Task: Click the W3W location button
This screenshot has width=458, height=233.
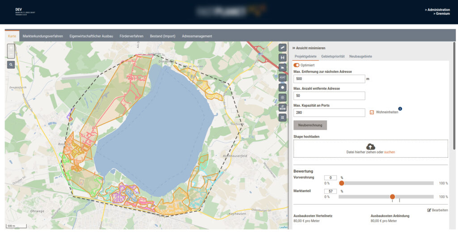Action: point(282,108)
